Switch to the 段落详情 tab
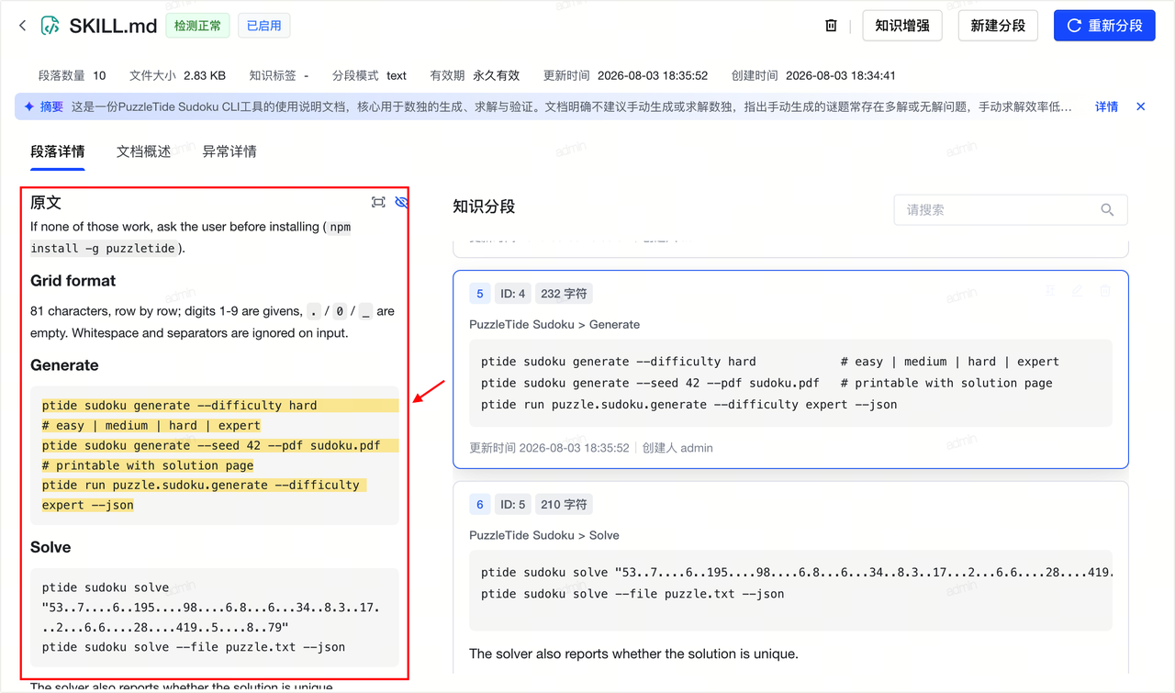Image resolution: width=1175 pixels, height=693 pixels. (x=58, y=151)
